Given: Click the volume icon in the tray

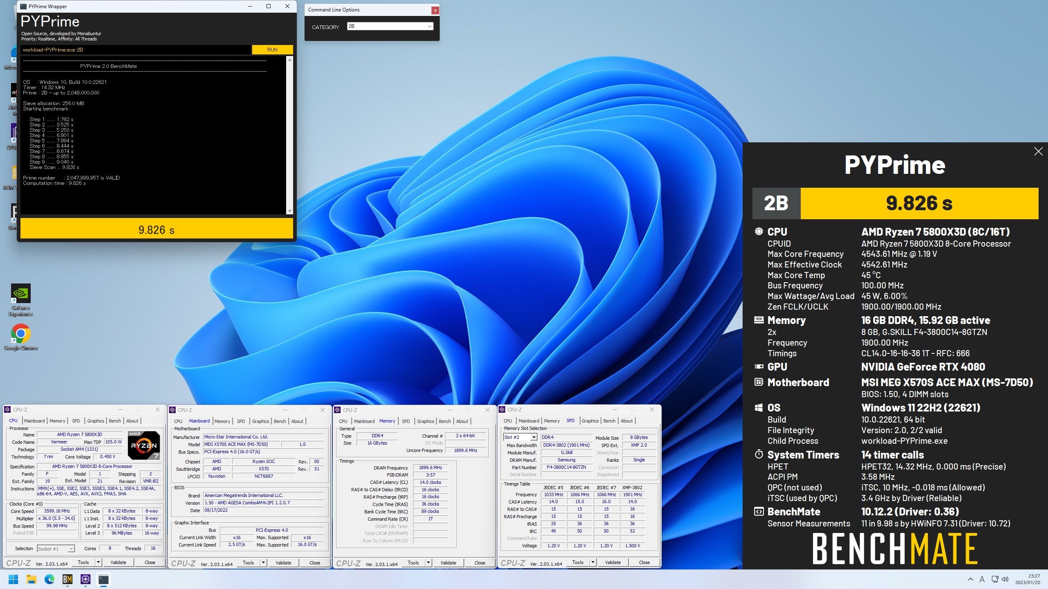Looking at the screenshot, I should [x=1005, y=579].
